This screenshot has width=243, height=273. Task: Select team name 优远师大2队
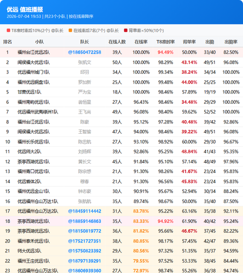click(30, 152)
